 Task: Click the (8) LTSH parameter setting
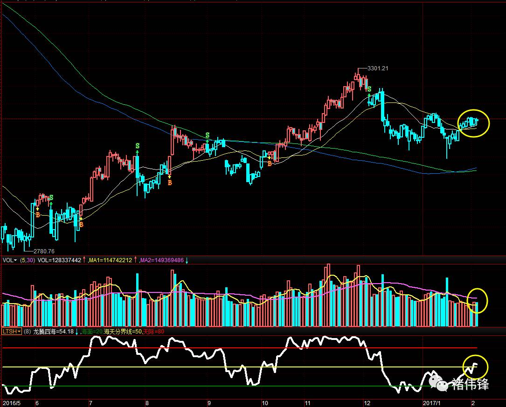27,331
